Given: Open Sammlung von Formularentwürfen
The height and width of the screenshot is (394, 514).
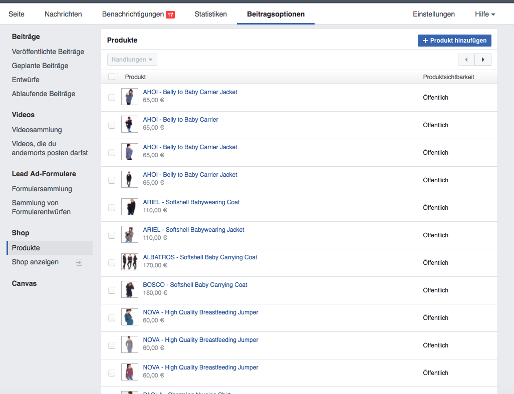Looking at the screenshot, I should 41,207.
